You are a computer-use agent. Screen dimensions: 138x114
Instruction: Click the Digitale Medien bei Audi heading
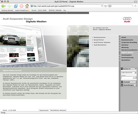(x=12, y=70)
